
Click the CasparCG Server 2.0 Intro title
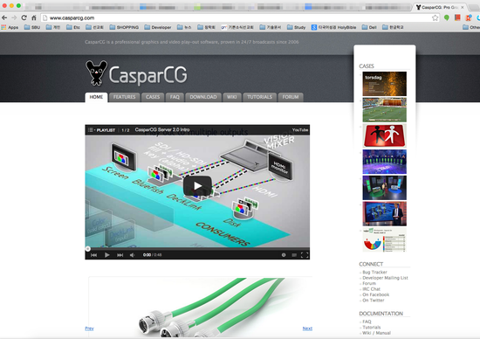[x=162, y=130]
